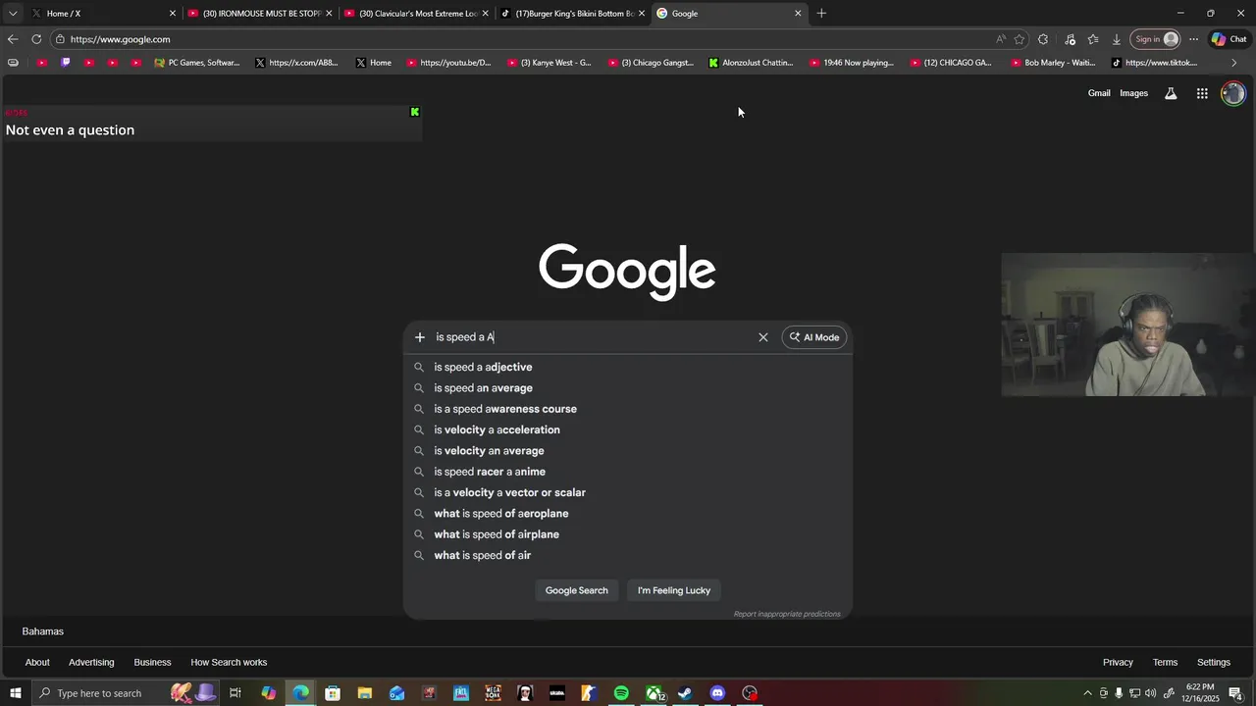Switch to the IRONMOUSE MUST BE STOPPED tab

click(x=260, y=14)
